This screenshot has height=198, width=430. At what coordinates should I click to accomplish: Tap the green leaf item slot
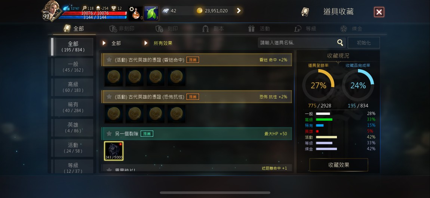pyautogui.click(x=151, y=13)
